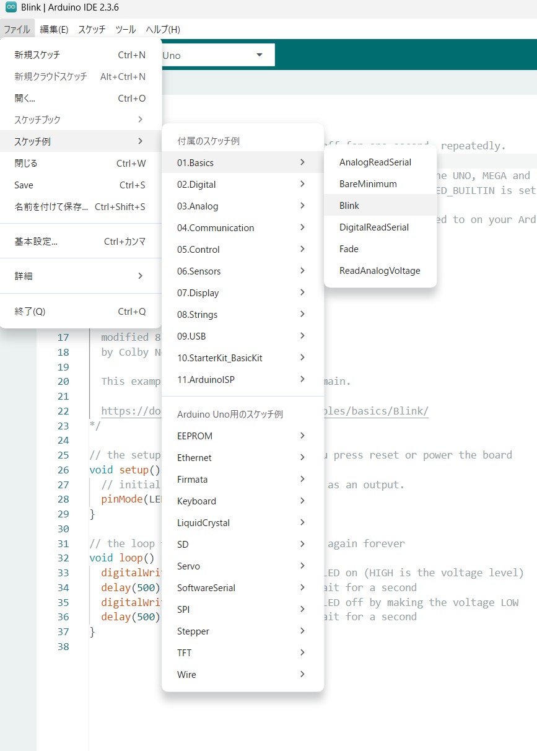Open the ツール menu in menu bar
The image size is (537, 751).
pos(126,29)
